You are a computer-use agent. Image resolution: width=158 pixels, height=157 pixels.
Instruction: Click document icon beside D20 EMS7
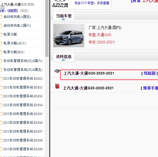coord(1,132)
